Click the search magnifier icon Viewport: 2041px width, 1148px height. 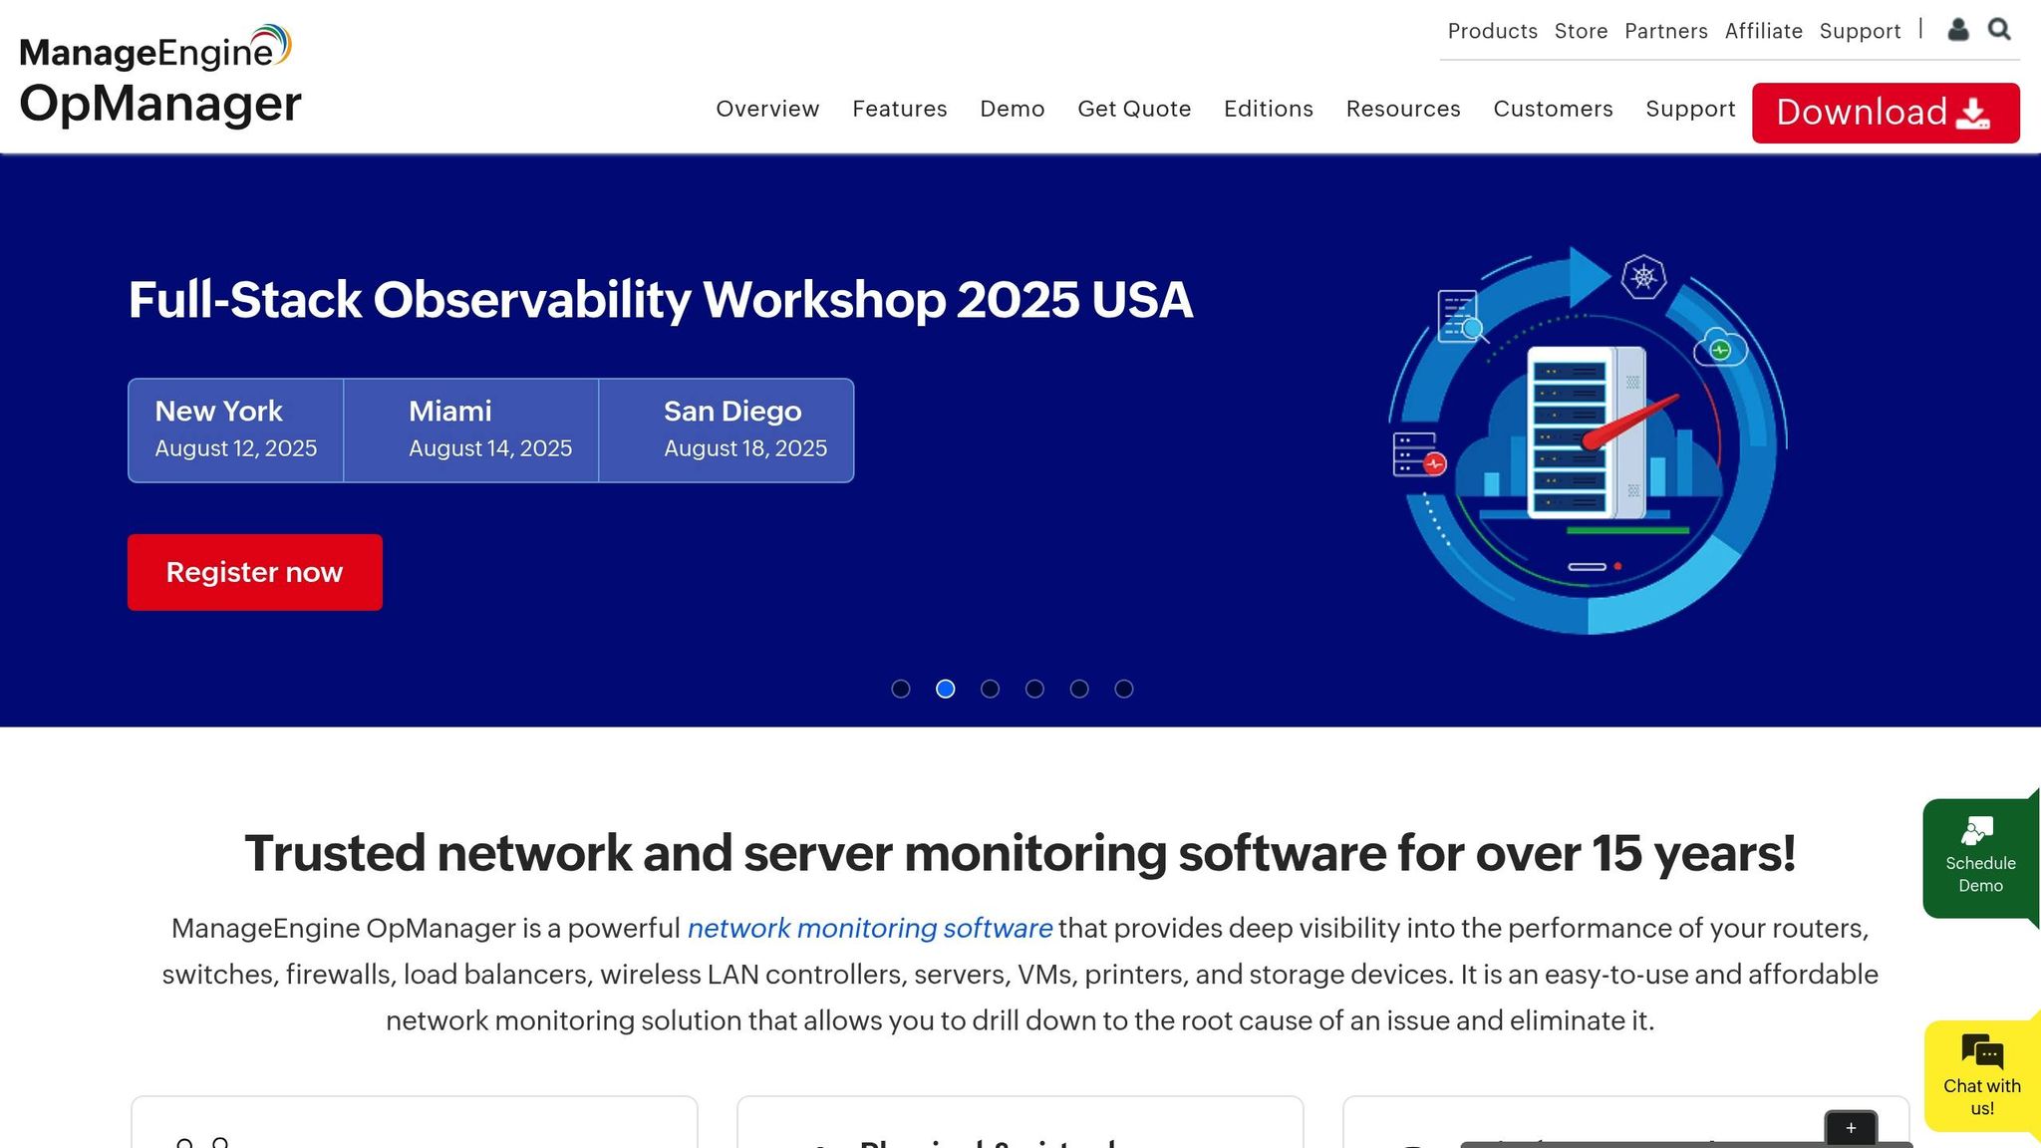(1999, 30)
